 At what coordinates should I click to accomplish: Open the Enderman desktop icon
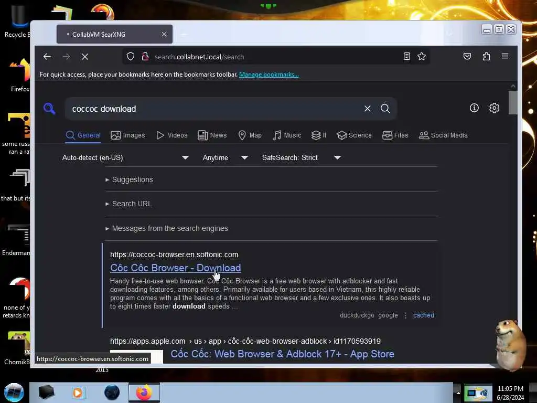coord(17,240)
